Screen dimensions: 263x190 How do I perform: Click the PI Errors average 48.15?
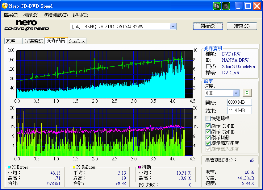(x=55, y=173)
